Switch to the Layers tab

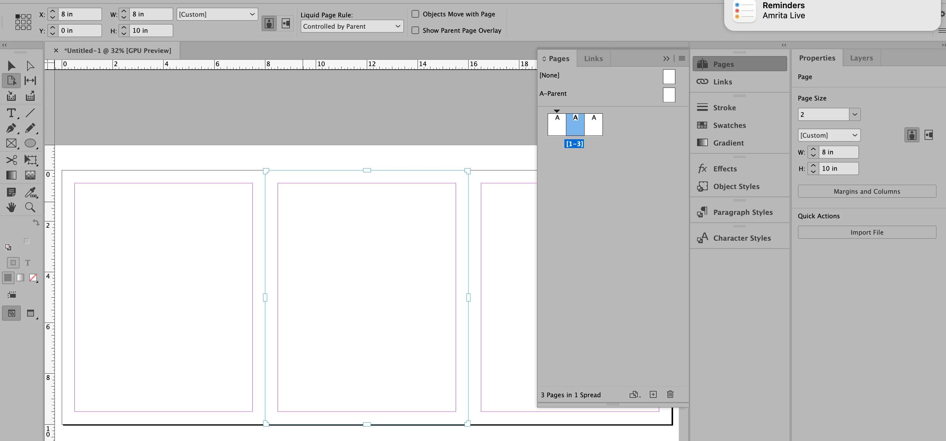pyautogui.click(x=861, y=58)
